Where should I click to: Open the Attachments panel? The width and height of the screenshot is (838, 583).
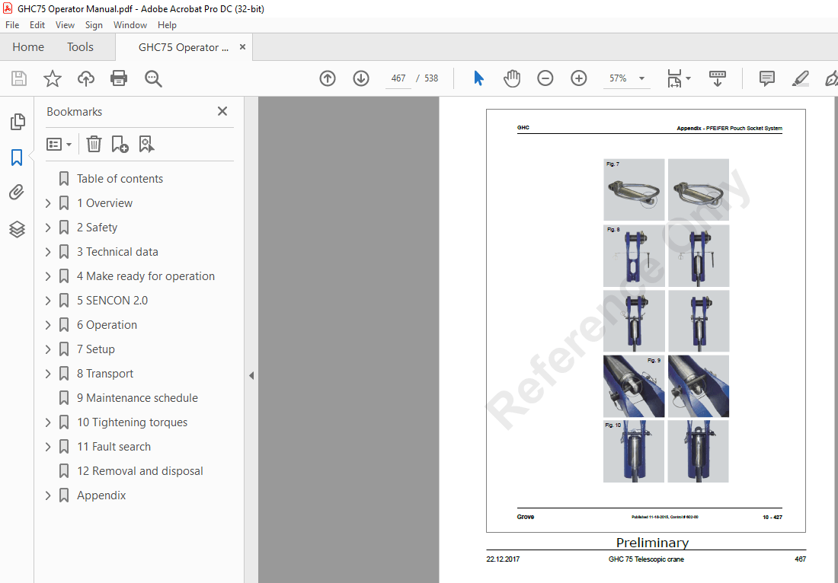coord(17,192)
